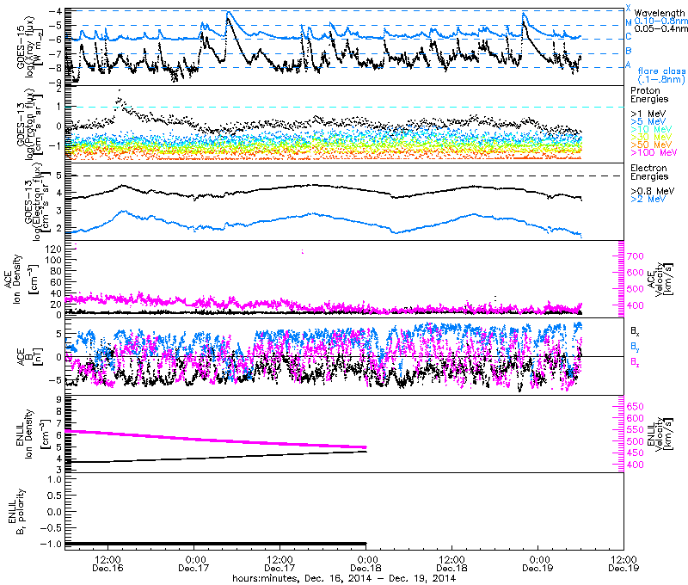Viewport: 688px width, 585px height.
Task: Select the >2 MeV electron legend entry
Action: coord(648,200)
